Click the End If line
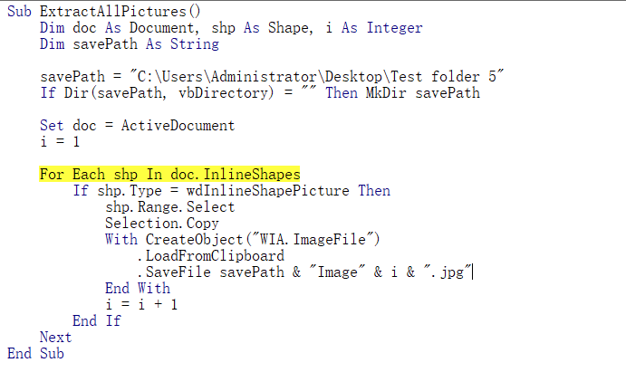This screenshot has height=372, width=626. point(97,320)
